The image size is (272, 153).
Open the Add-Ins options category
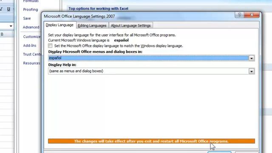click(x=30, y=45)
